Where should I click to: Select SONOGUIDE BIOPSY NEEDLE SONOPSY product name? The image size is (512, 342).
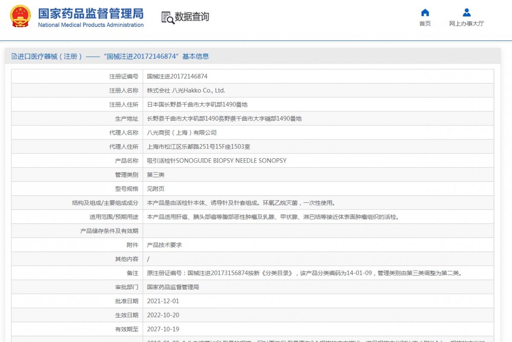pyautogui.click(x=217, y=161)
